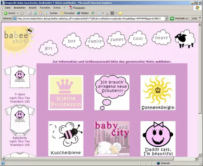Viewport: 203px width, 166px height.
Task: Expand the address bar dropdown arrow
Action: coord(166,18)
